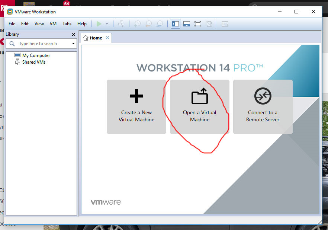Minimize the VMware Workstation window
The height and width of the screenshot is (230, 328).
point(280,12)
